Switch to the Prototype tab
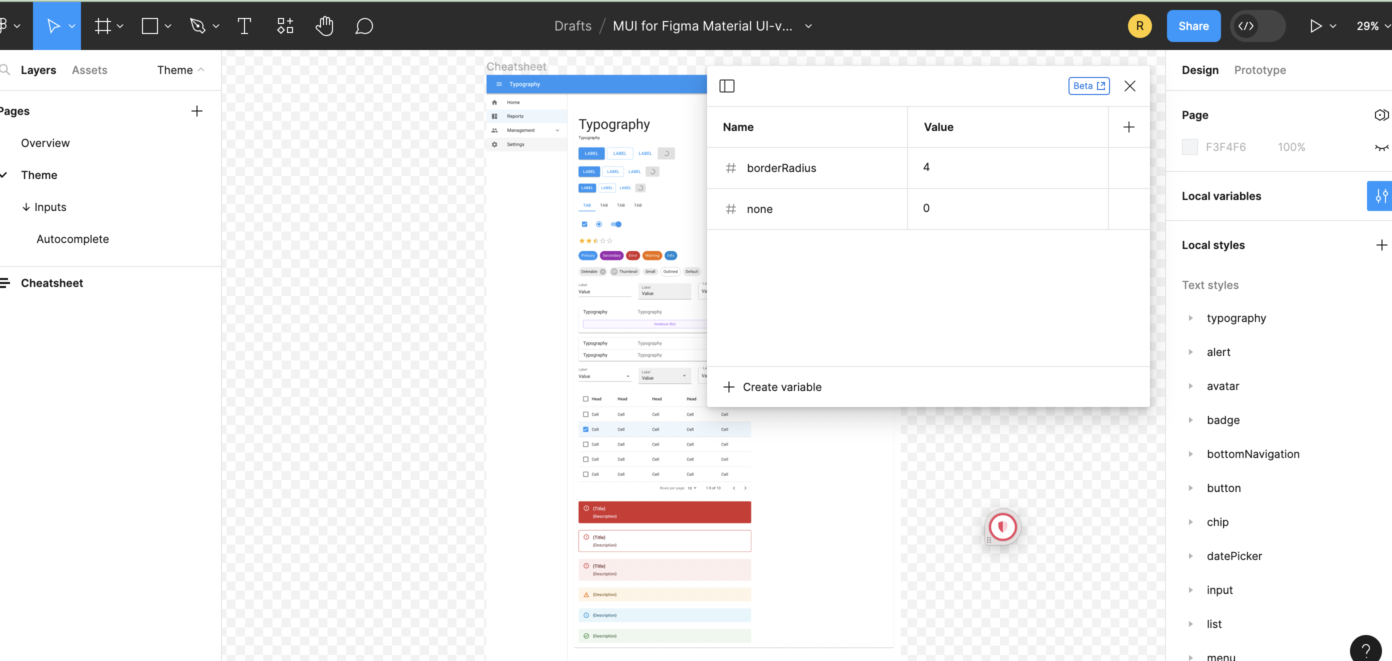 click(1259, 69)
